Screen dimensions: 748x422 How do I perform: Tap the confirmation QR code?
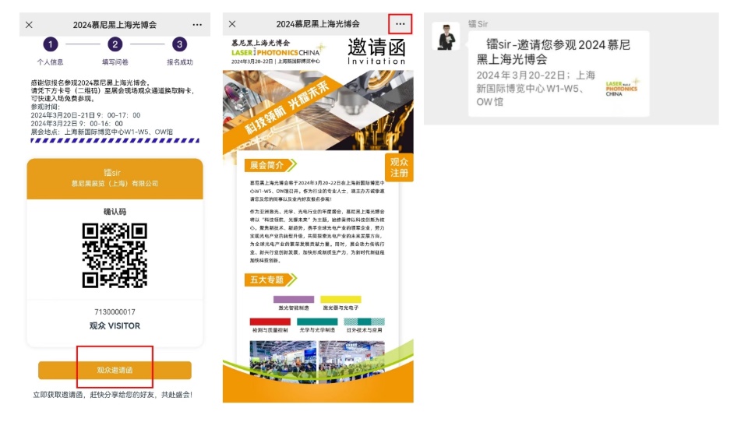(x=115, y=255)
